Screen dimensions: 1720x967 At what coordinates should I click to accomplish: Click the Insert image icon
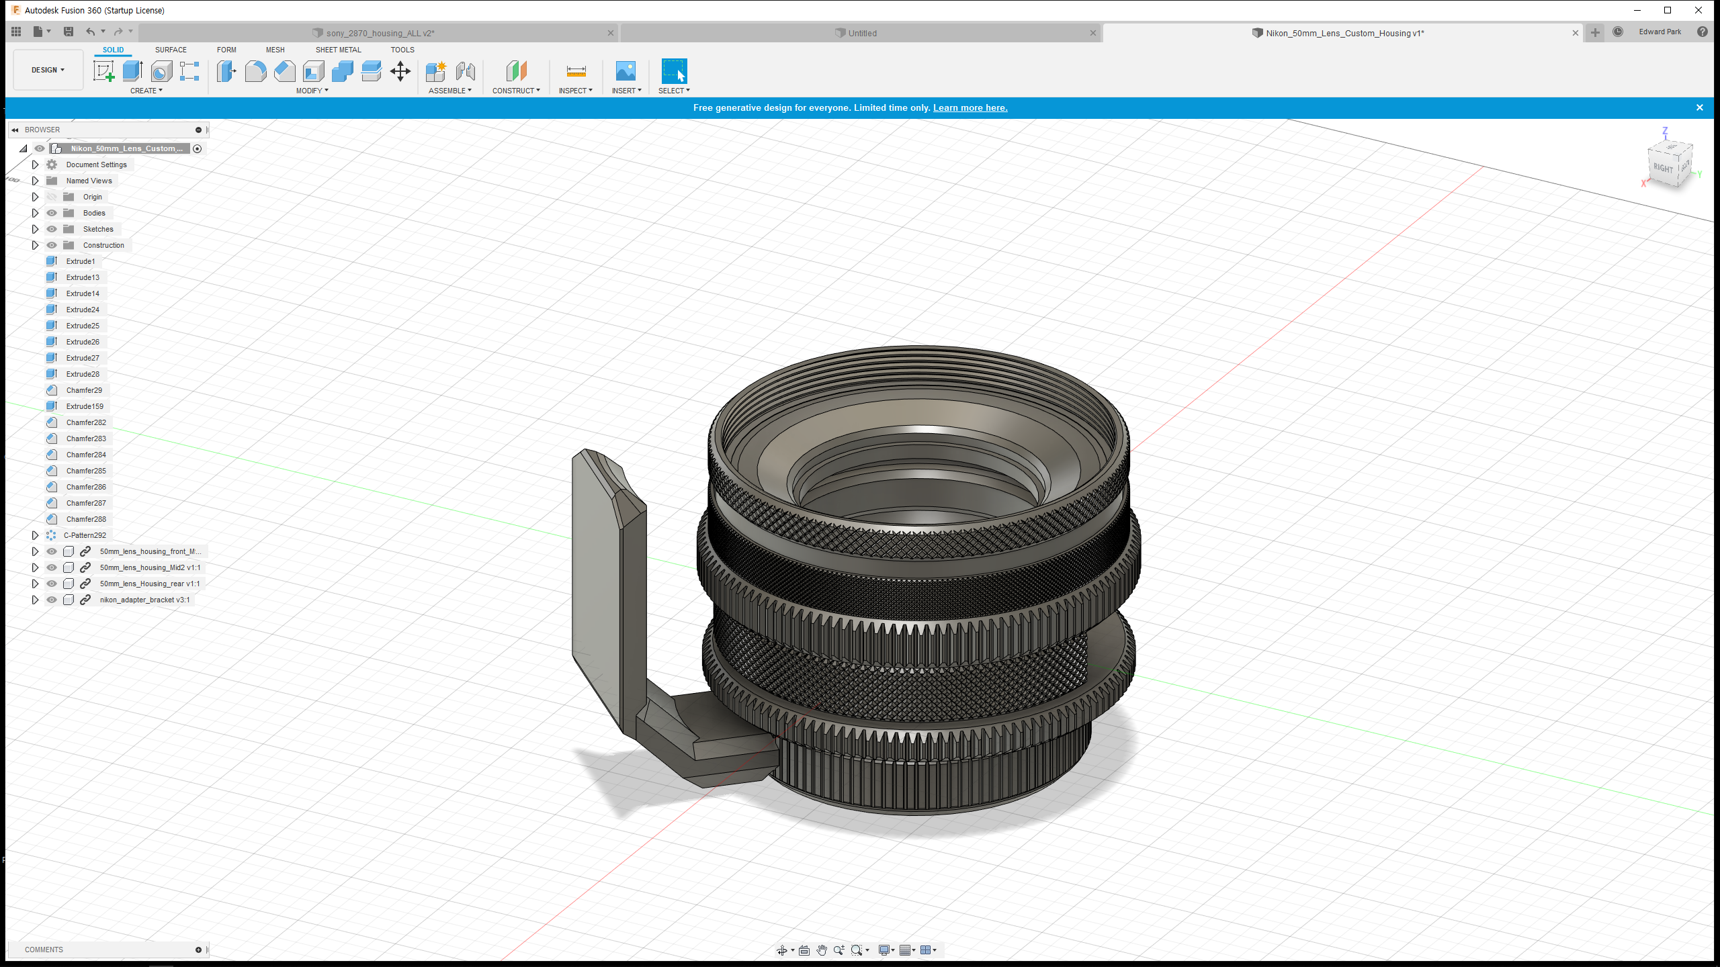[626, 71]
